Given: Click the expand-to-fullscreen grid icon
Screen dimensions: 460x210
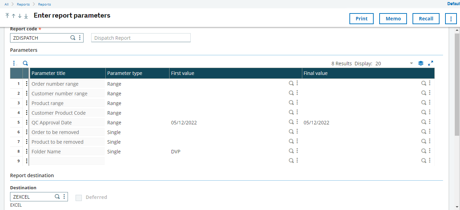Looking at the screenshot, I should pyautogui.click(x=431, y=63).
